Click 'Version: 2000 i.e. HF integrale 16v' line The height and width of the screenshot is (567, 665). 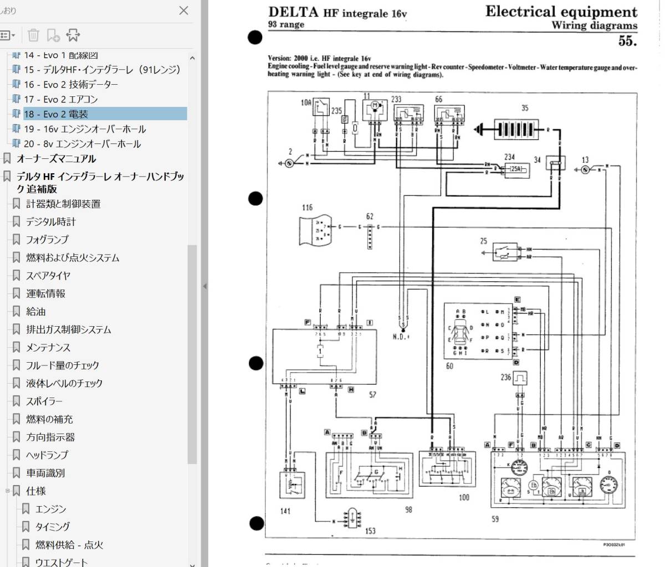click(x=319, y=58)
